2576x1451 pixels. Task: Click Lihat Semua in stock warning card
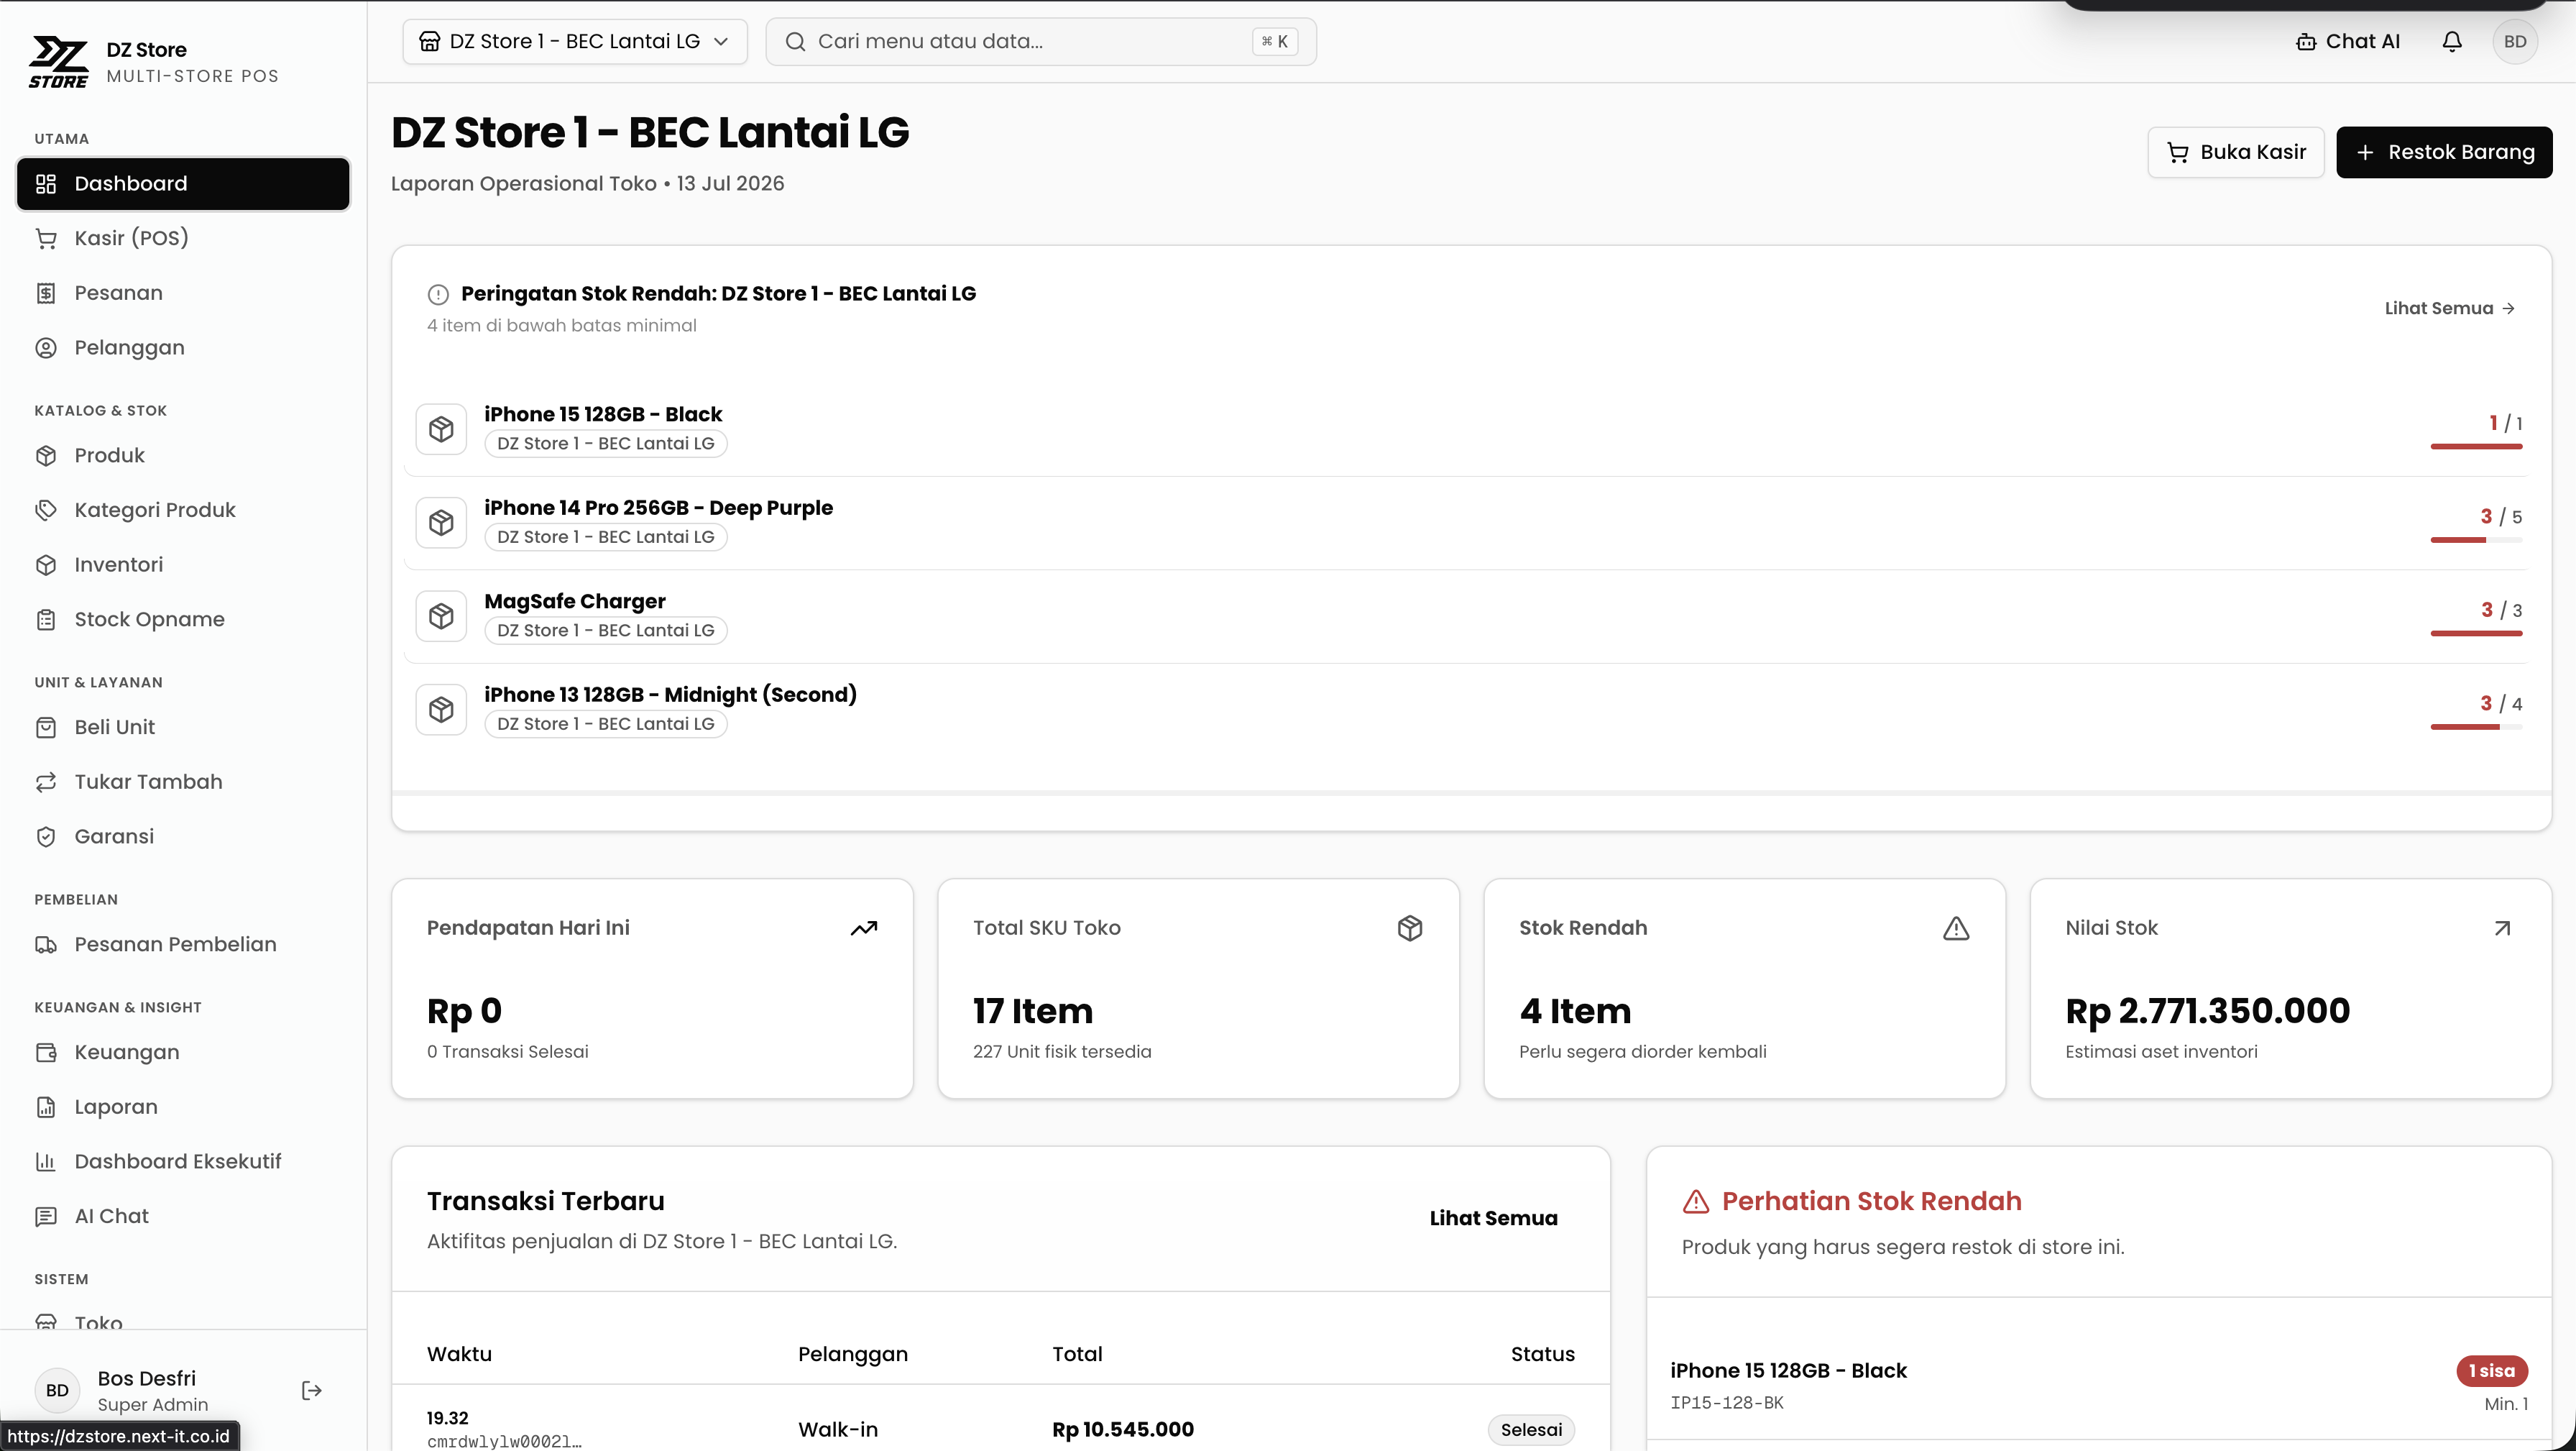pos(2450,308)
